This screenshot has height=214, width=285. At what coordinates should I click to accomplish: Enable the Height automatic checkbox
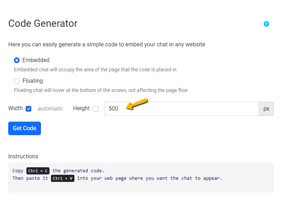pos(95,109)
